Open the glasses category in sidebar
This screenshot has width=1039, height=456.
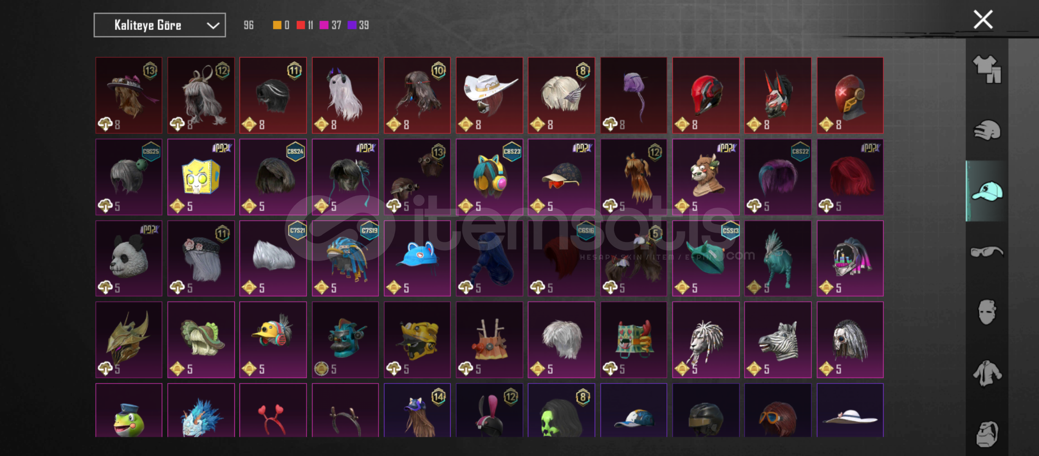(987, 252)
